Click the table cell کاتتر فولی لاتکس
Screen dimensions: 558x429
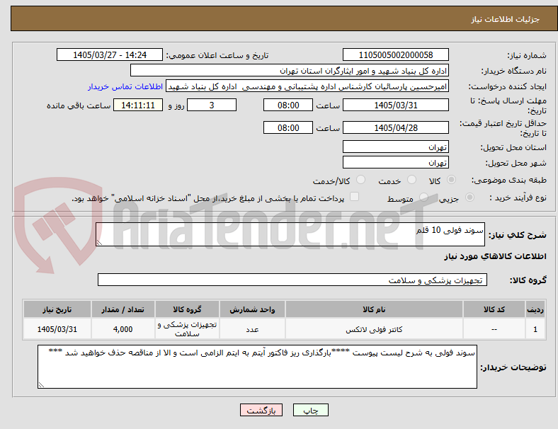click(x=374, y=329)
